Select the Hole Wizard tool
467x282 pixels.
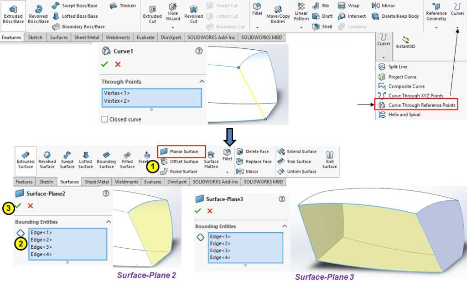click(x=173, y=13)
